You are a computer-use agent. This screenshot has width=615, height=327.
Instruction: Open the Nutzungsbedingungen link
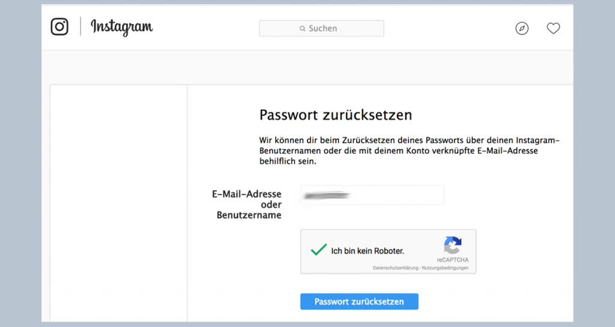coord(445,268)
